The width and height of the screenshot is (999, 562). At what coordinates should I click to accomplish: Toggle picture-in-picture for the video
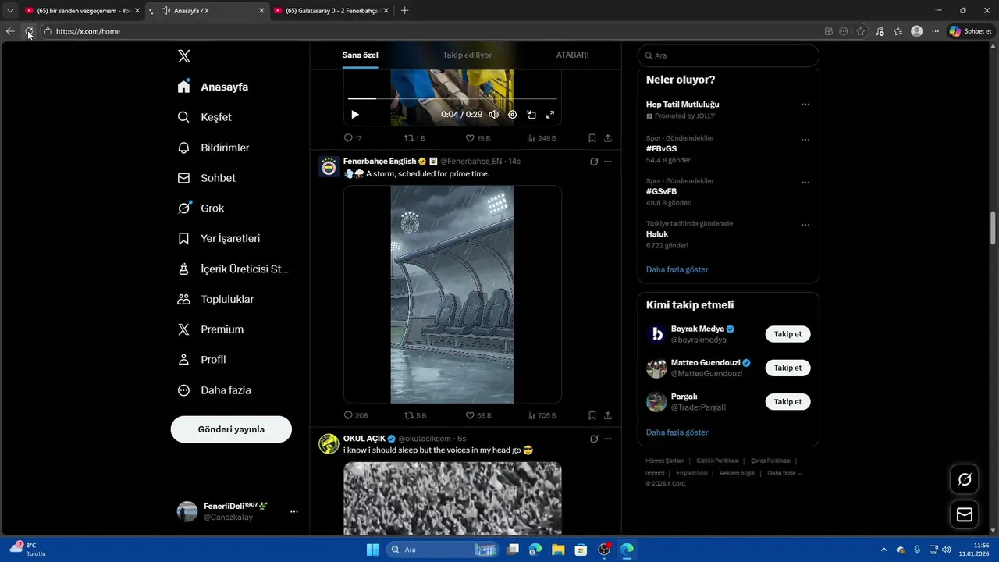[531, 115]
